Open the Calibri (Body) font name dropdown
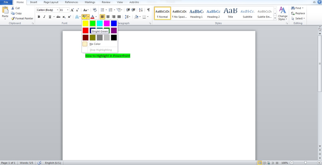The width and height of the screenshot is (322, 165). (x=57, y=10)
